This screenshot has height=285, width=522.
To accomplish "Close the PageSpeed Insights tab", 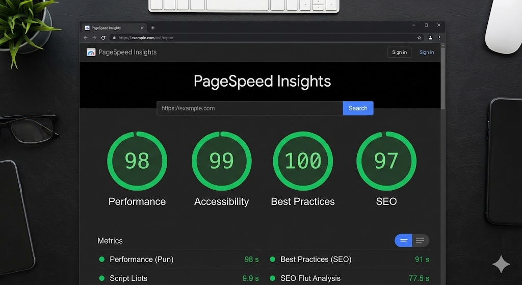I will [142, 28].
